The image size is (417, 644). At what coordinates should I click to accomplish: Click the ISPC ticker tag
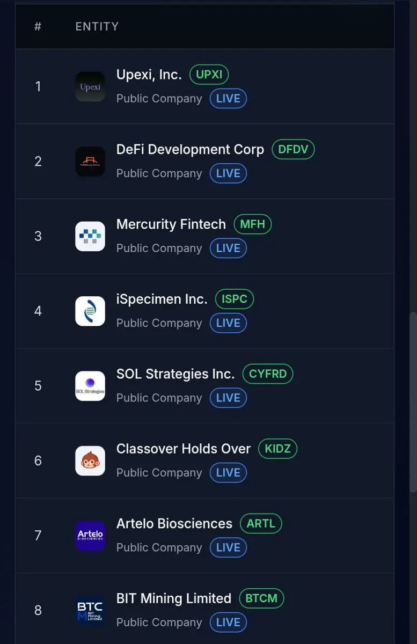click(x=235, y=299)
